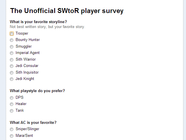The width and height of the screenshot is (186, 140).
Task: Click the 'Not best written story' help text
Action: pos(48,27)
